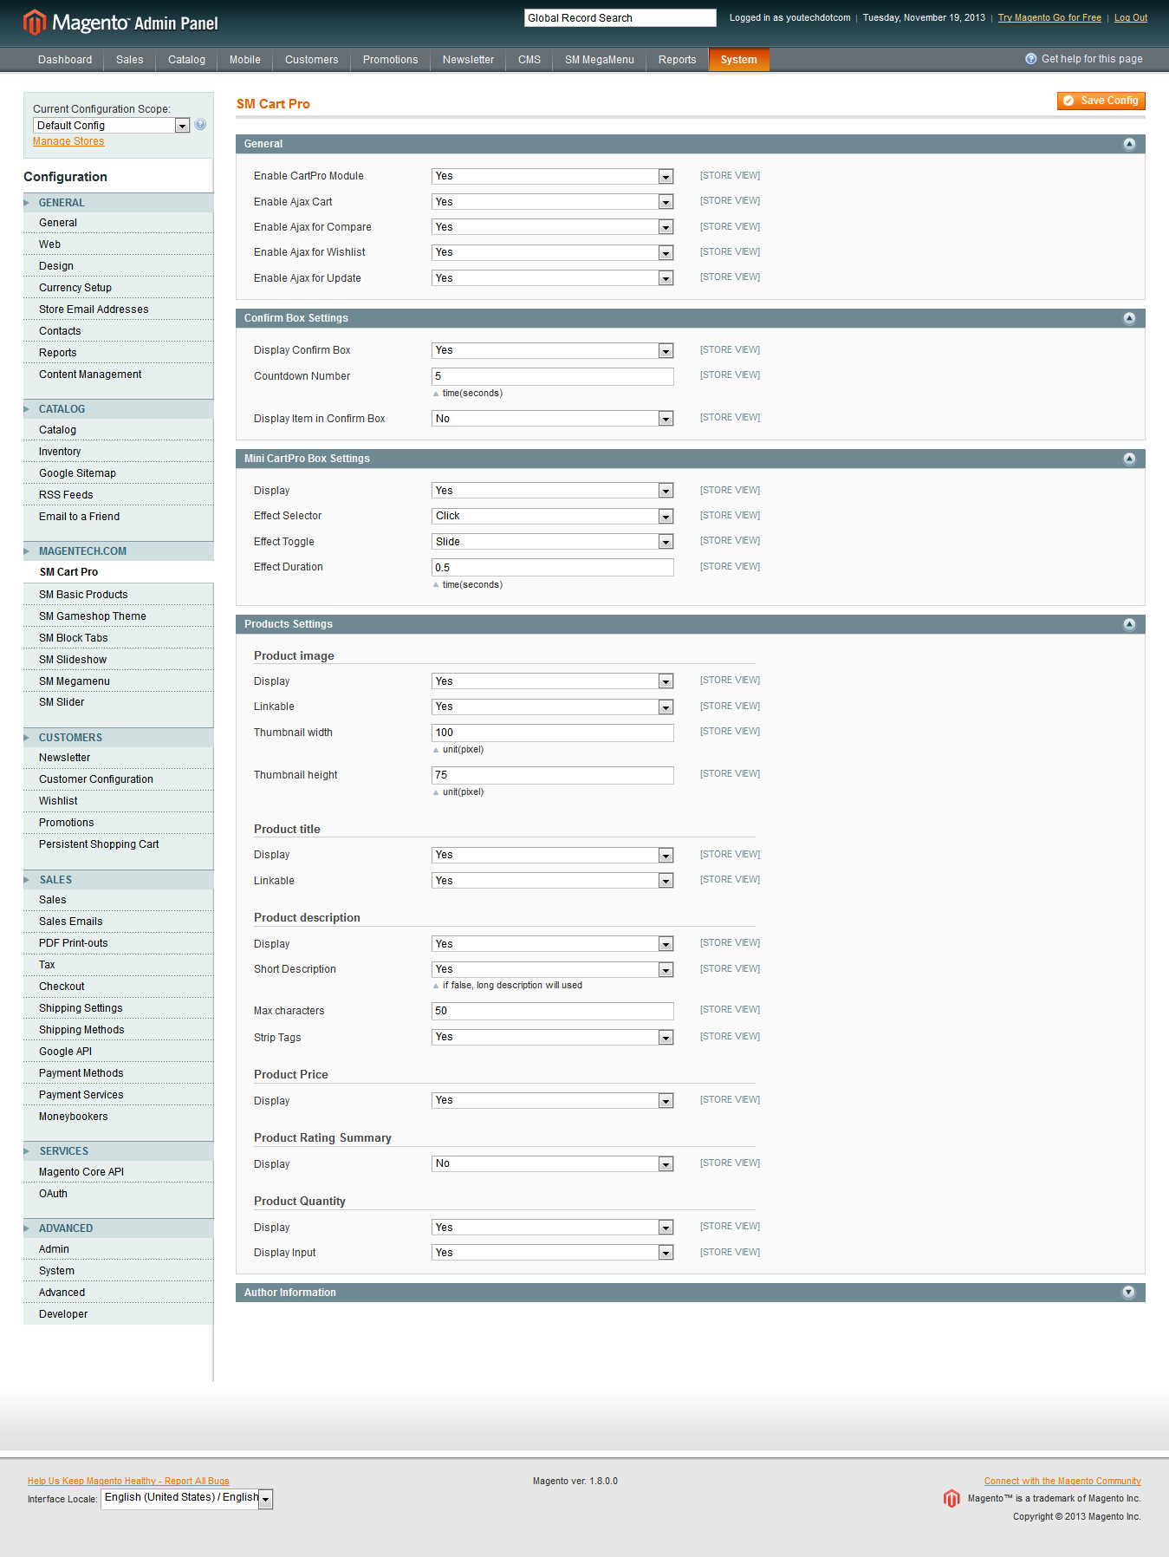Open the CMS menu
Screen dimensions: 1169x1557
point(529,60)
